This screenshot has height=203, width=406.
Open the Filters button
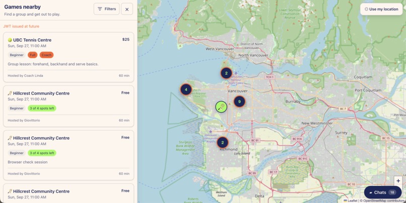pos(106,9)
